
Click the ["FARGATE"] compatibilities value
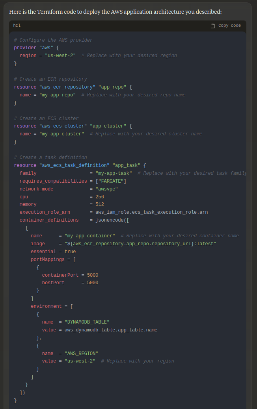point(111,181)
